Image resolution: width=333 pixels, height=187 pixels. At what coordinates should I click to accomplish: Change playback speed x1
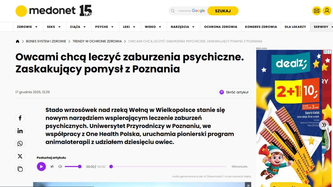tap(52, 167)
